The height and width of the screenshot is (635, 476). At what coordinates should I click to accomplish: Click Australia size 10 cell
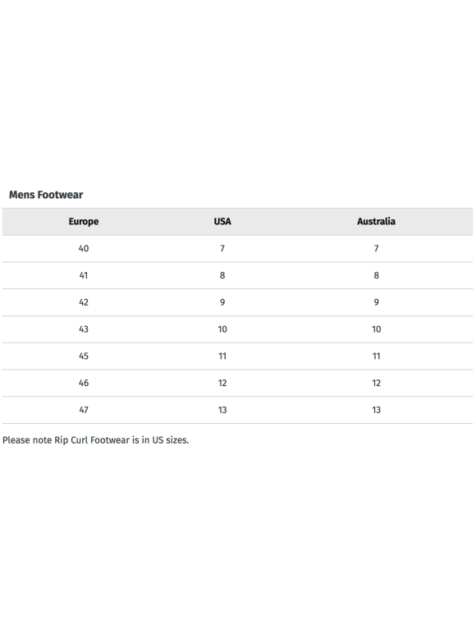[x=376, y=329]
